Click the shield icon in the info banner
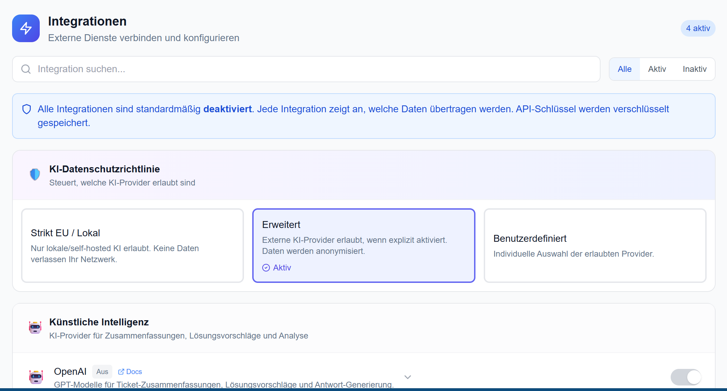Viewport: 727px width, 391px height. tap(27, 109)
